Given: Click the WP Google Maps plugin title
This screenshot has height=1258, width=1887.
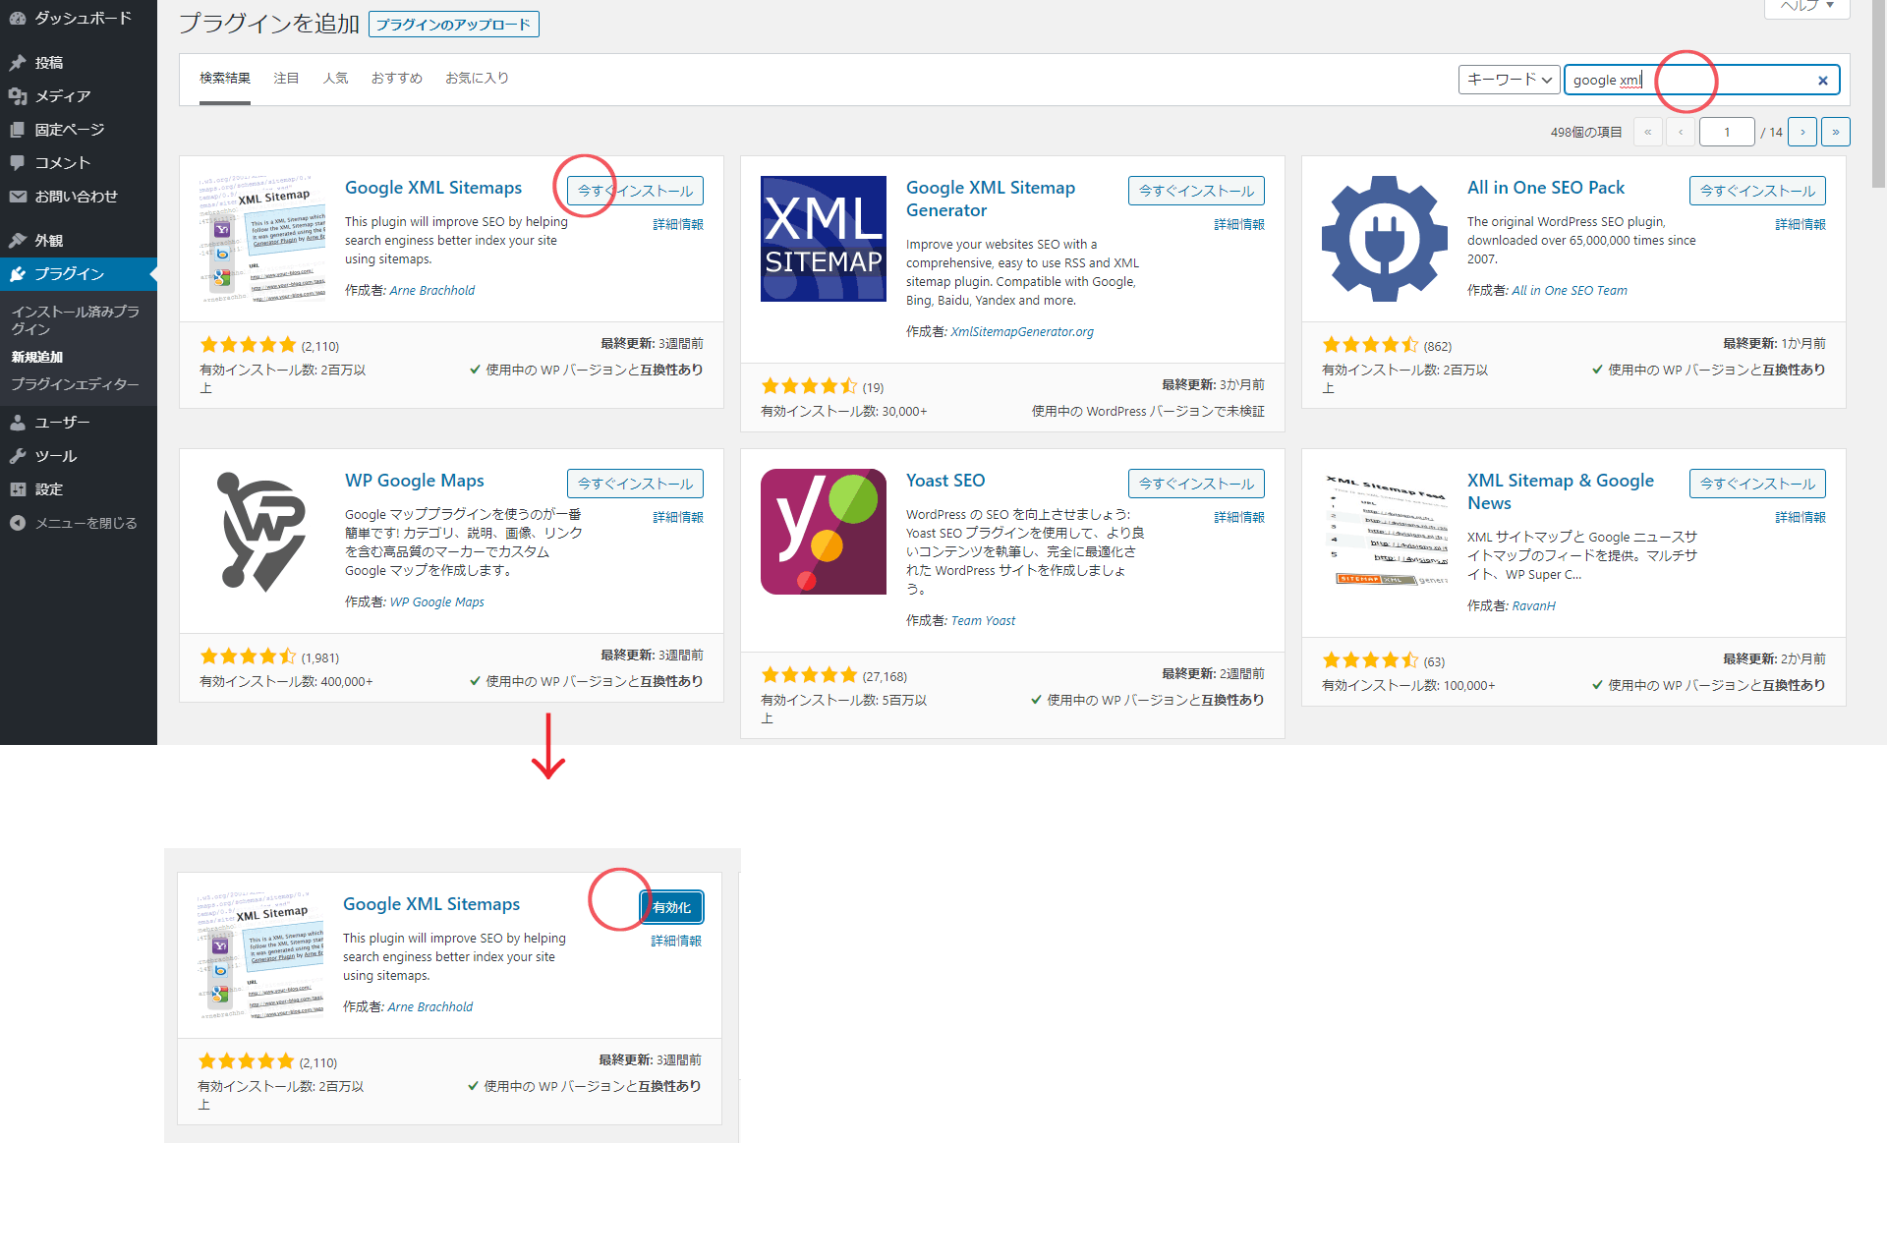Looking at the screenshot, I should (x=415, y=481).
